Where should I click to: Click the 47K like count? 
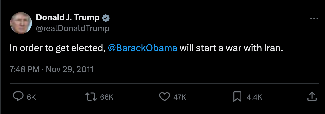(x=180, y=97)
